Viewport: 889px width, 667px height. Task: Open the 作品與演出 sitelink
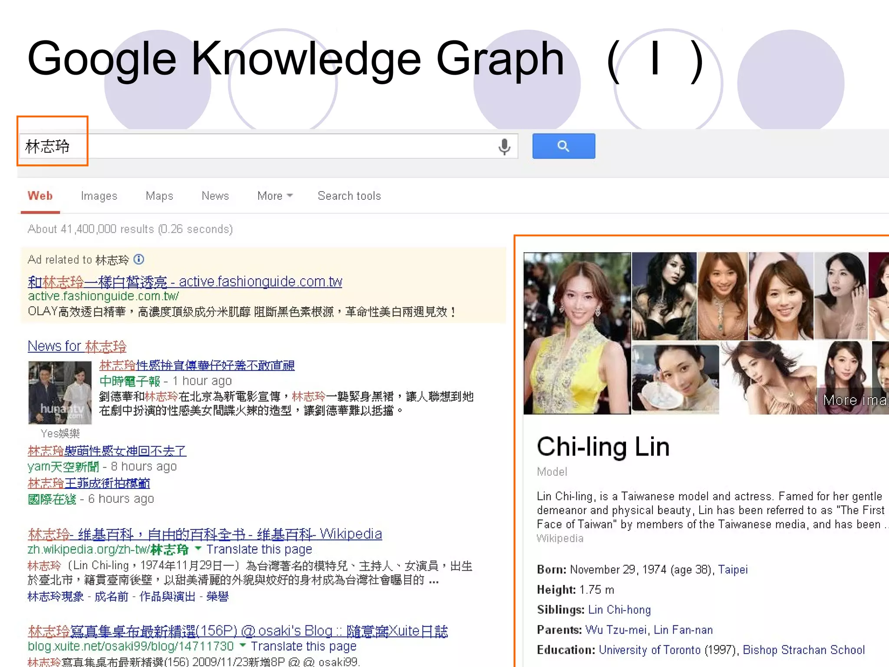168,597
